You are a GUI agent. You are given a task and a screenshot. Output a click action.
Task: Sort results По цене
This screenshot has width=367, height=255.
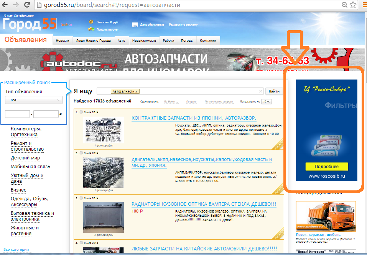pyautogui.click(x=191, y=102)
